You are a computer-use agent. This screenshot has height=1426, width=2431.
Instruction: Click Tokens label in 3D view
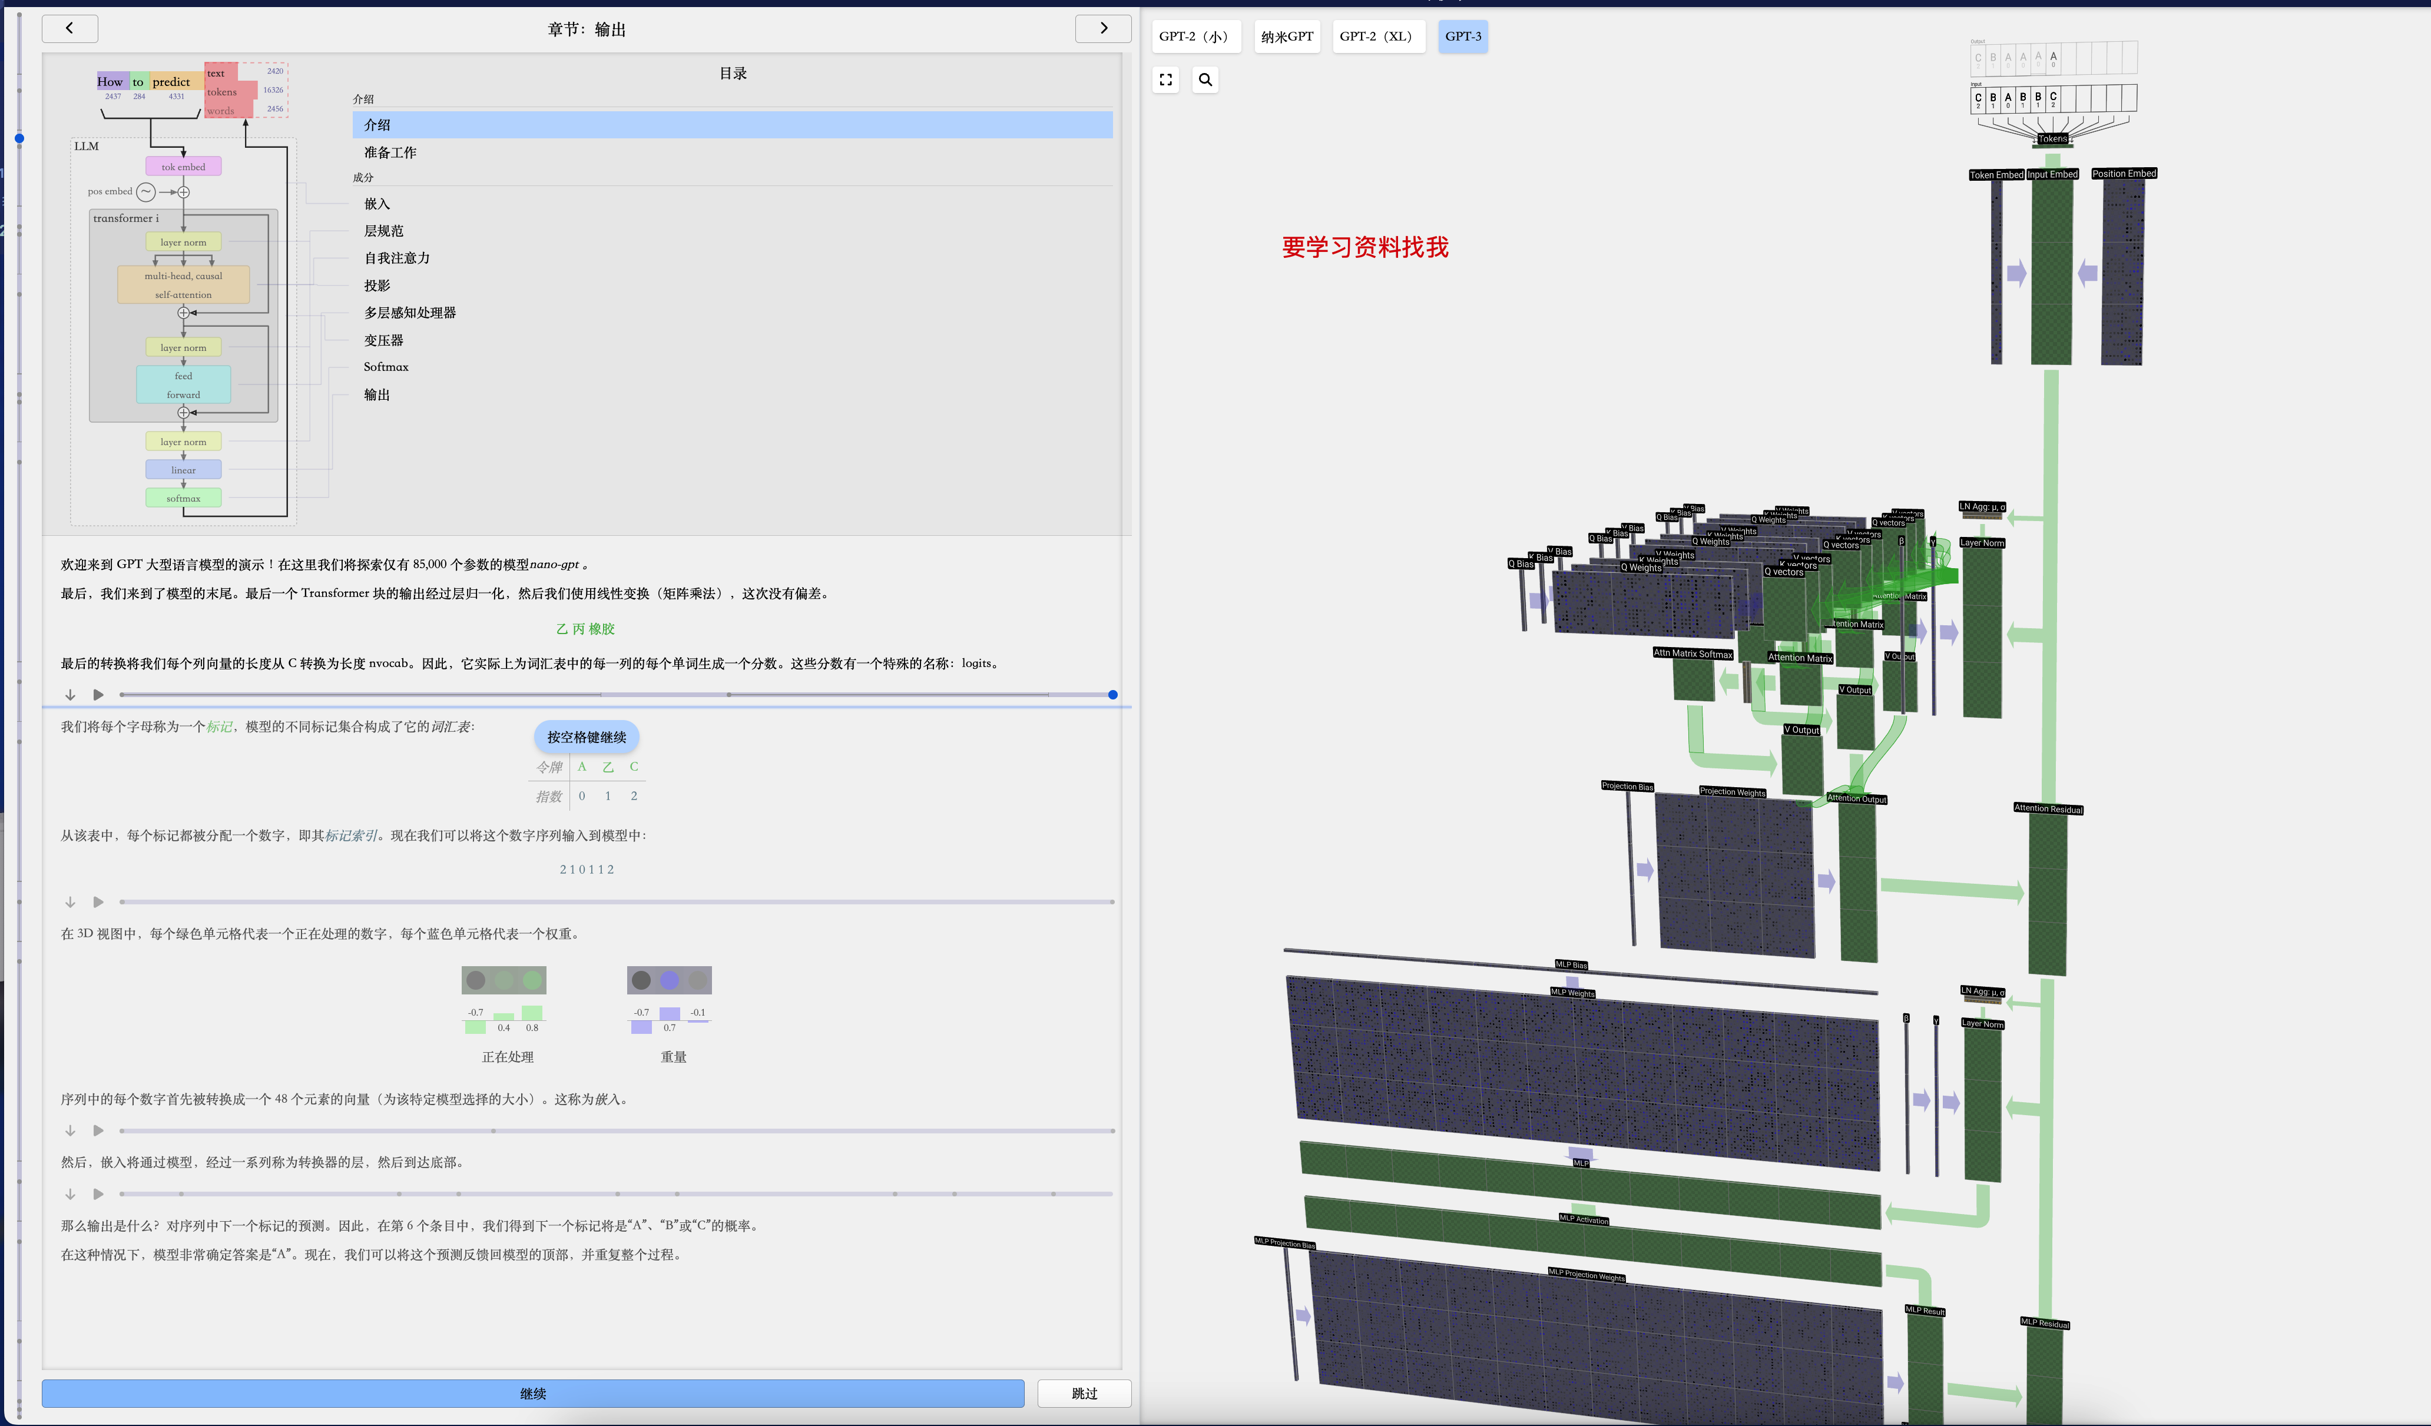[x=2052, y=139]
